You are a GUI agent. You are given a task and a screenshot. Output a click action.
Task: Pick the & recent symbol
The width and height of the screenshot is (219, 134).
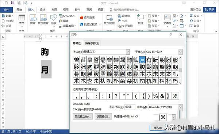pos(162,96)
